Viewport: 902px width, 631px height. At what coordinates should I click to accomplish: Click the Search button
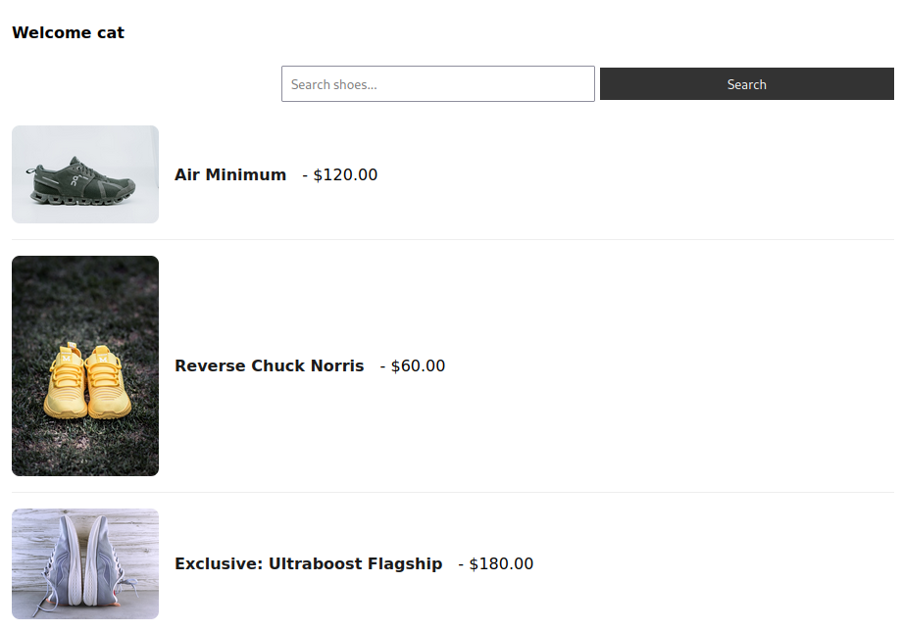coord(746,83)
